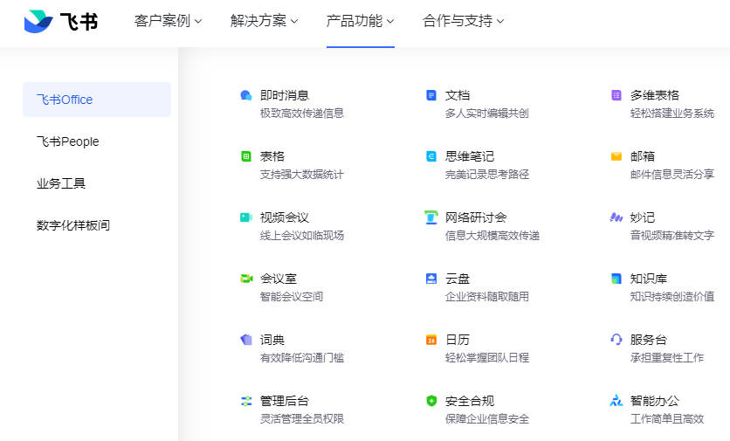Select 数字化样板间 in the sidebar
This screenshot has width=730, height=441.
tap(73, 225)
